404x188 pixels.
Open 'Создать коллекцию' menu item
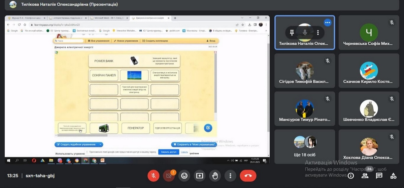tap(155, 41)
